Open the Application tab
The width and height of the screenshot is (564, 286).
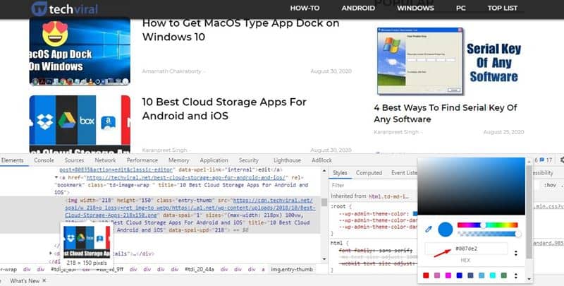click(214, 160)
